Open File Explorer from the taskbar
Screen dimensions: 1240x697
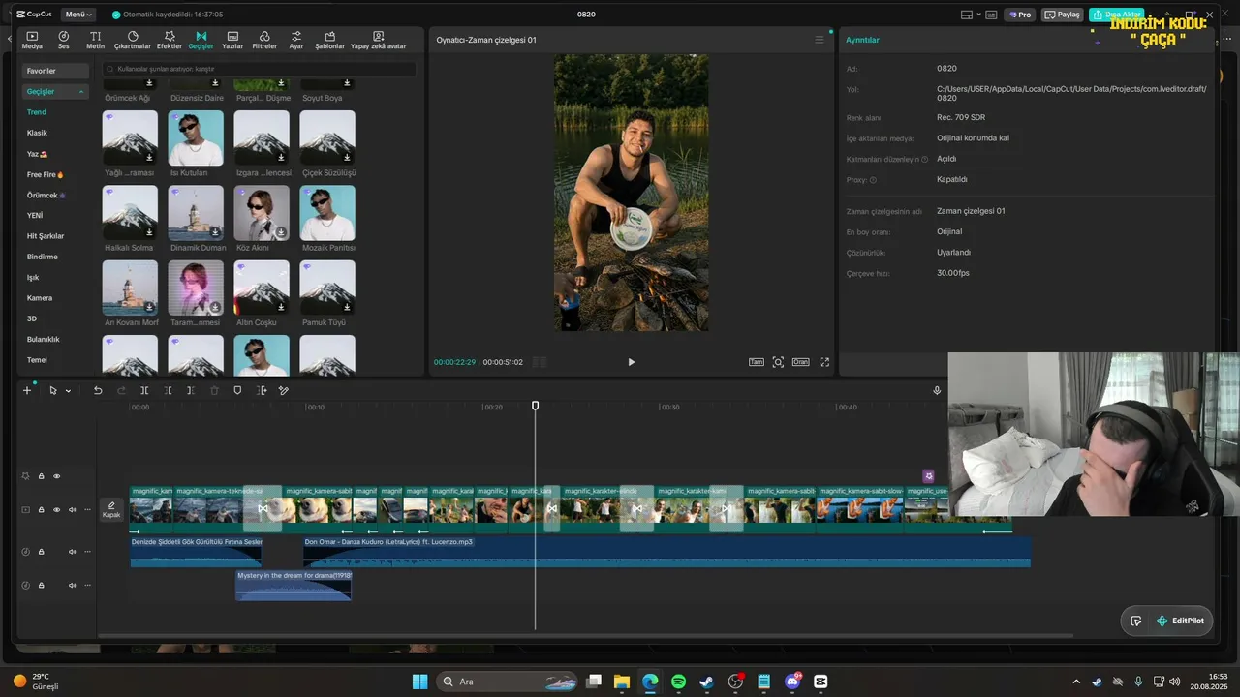[621, 682]
